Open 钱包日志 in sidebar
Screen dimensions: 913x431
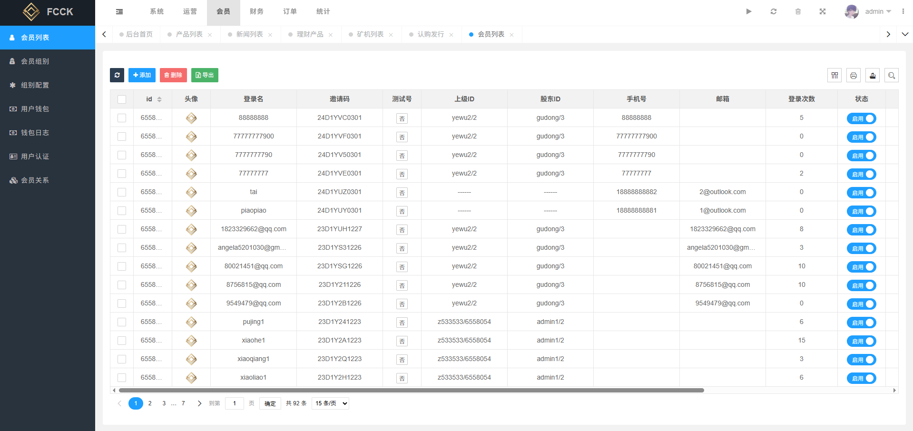tap(48, 133)
